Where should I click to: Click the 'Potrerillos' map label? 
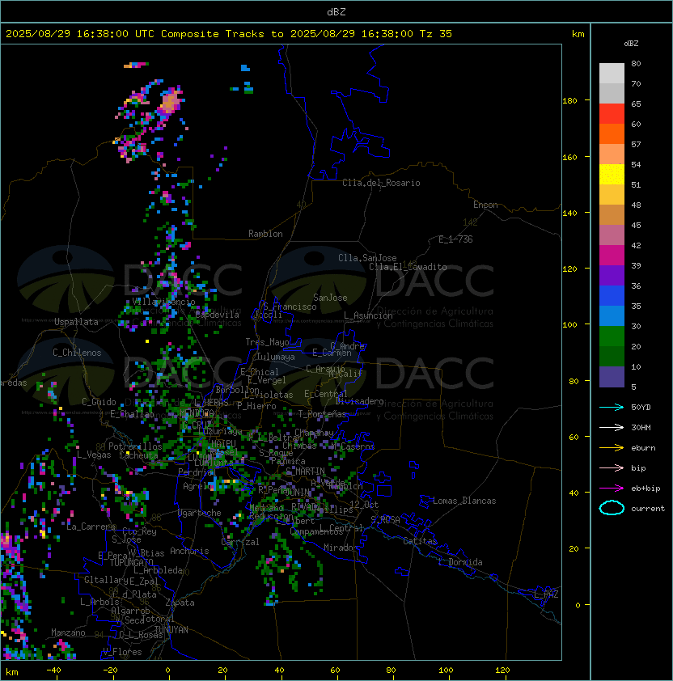(135, 446)
